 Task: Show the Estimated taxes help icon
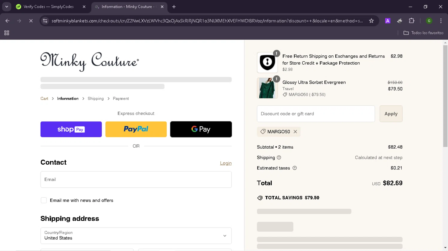pos(295,168)
